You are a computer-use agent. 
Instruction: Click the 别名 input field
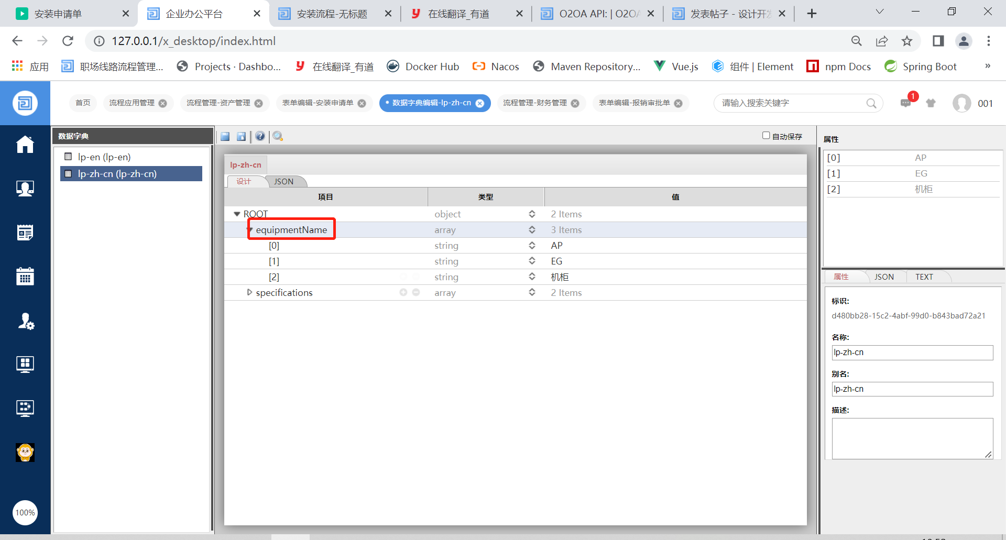pyautogui.click(x=912, y=389)
